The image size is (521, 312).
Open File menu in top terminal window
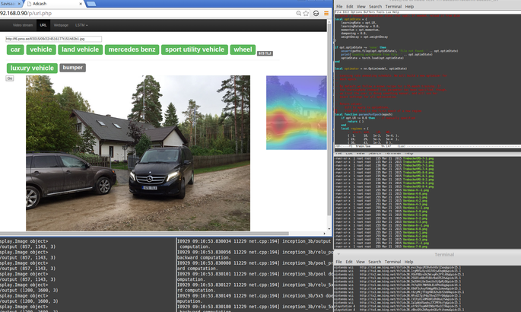click(x=339, y=6)
